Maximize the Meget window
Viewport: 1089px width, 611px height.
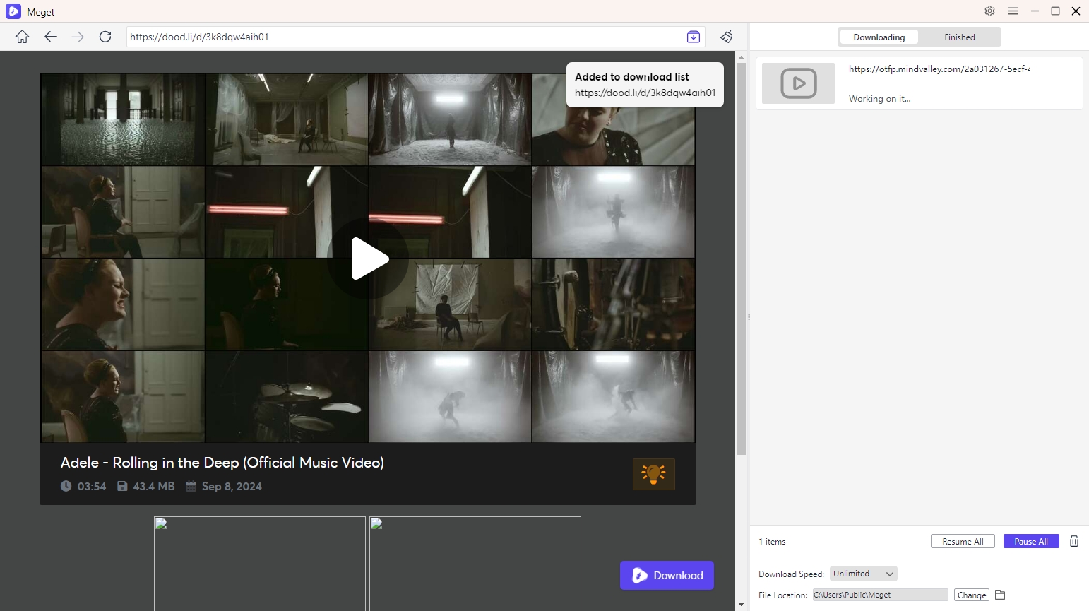tap(1055, 11)
